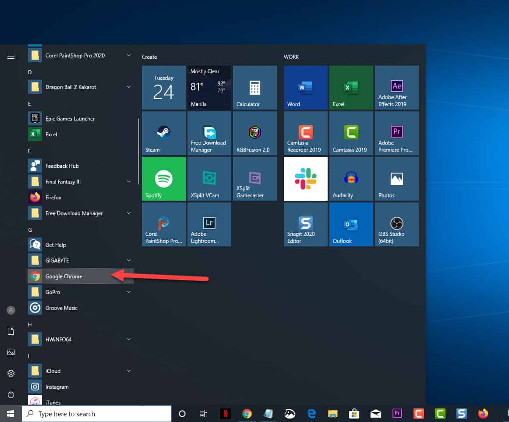Expand the Start menu hamburger
The height and width of the screenshot is (422, 509).
pyautogui.click(x=11, y=57)
